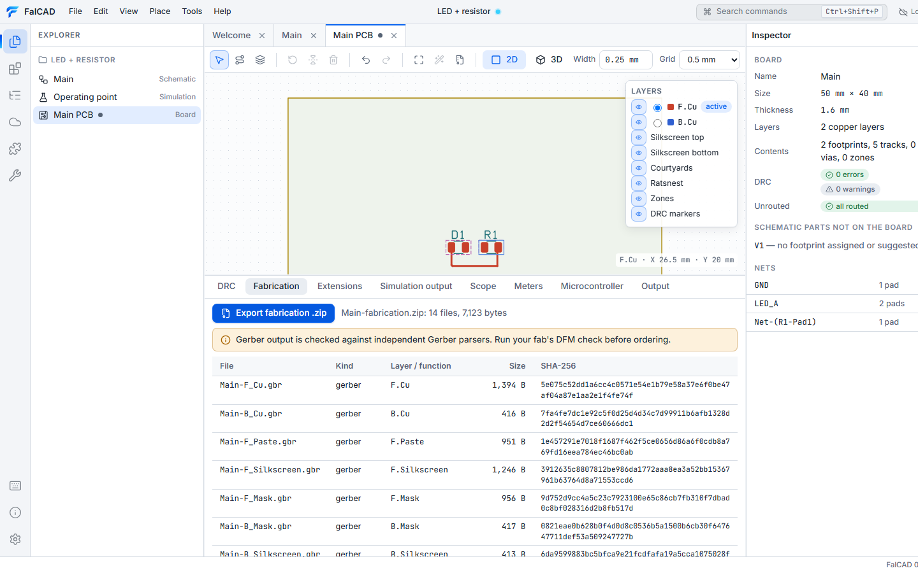Select Main-F_Cu.gbr file row
Image resolution: width=918 pixels, height=573 pixels.
(475, 390)
